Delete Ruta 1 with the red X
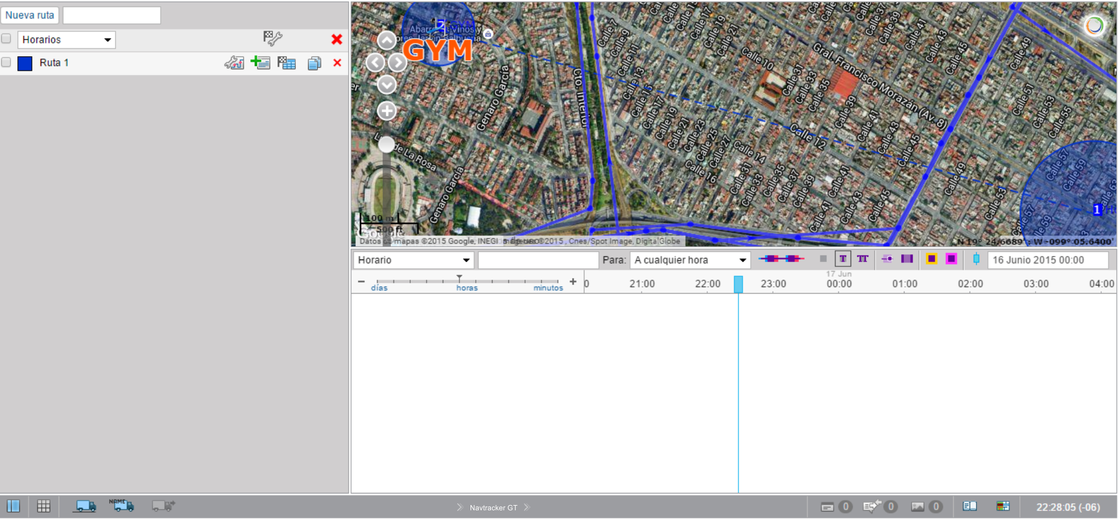 337,63
